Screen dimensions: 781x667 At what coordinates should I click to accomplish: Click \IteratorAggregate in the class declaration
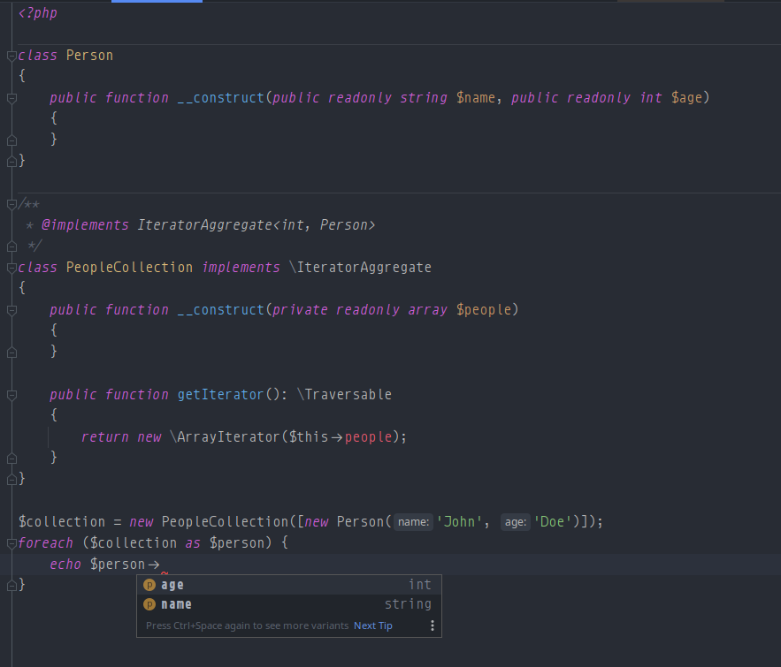click(361, 267)
